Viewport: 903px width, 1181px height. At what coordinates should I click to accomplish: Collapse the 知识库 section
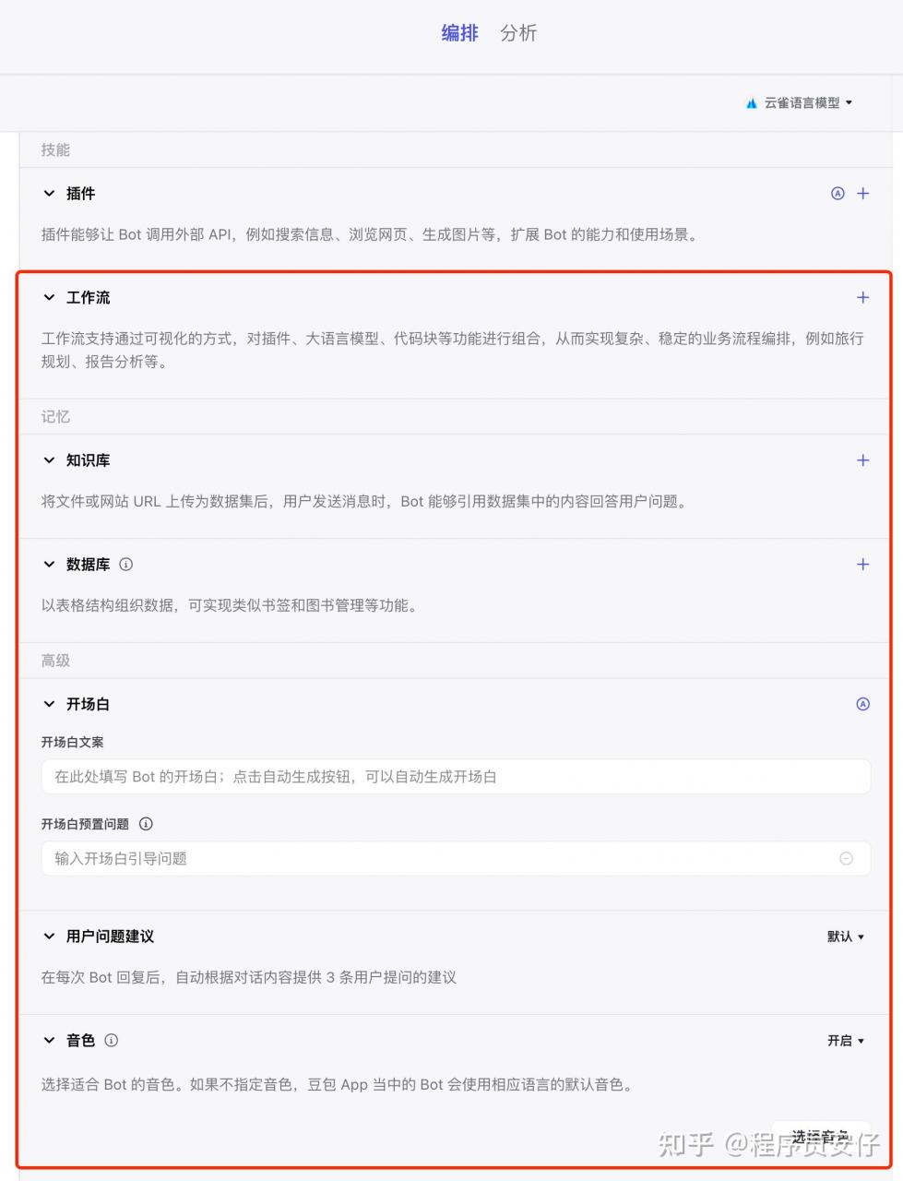pyautogui.click(x=49, y=460)
